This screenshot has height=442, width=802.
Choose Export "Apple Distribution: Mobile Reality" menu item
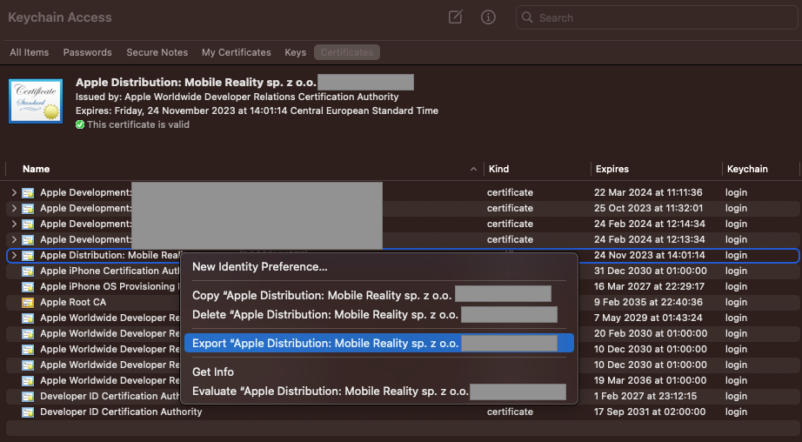point(379,343)
